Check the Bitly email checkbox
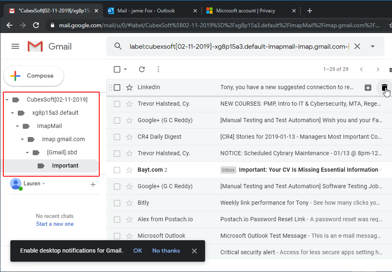 (x=117, y=203)
